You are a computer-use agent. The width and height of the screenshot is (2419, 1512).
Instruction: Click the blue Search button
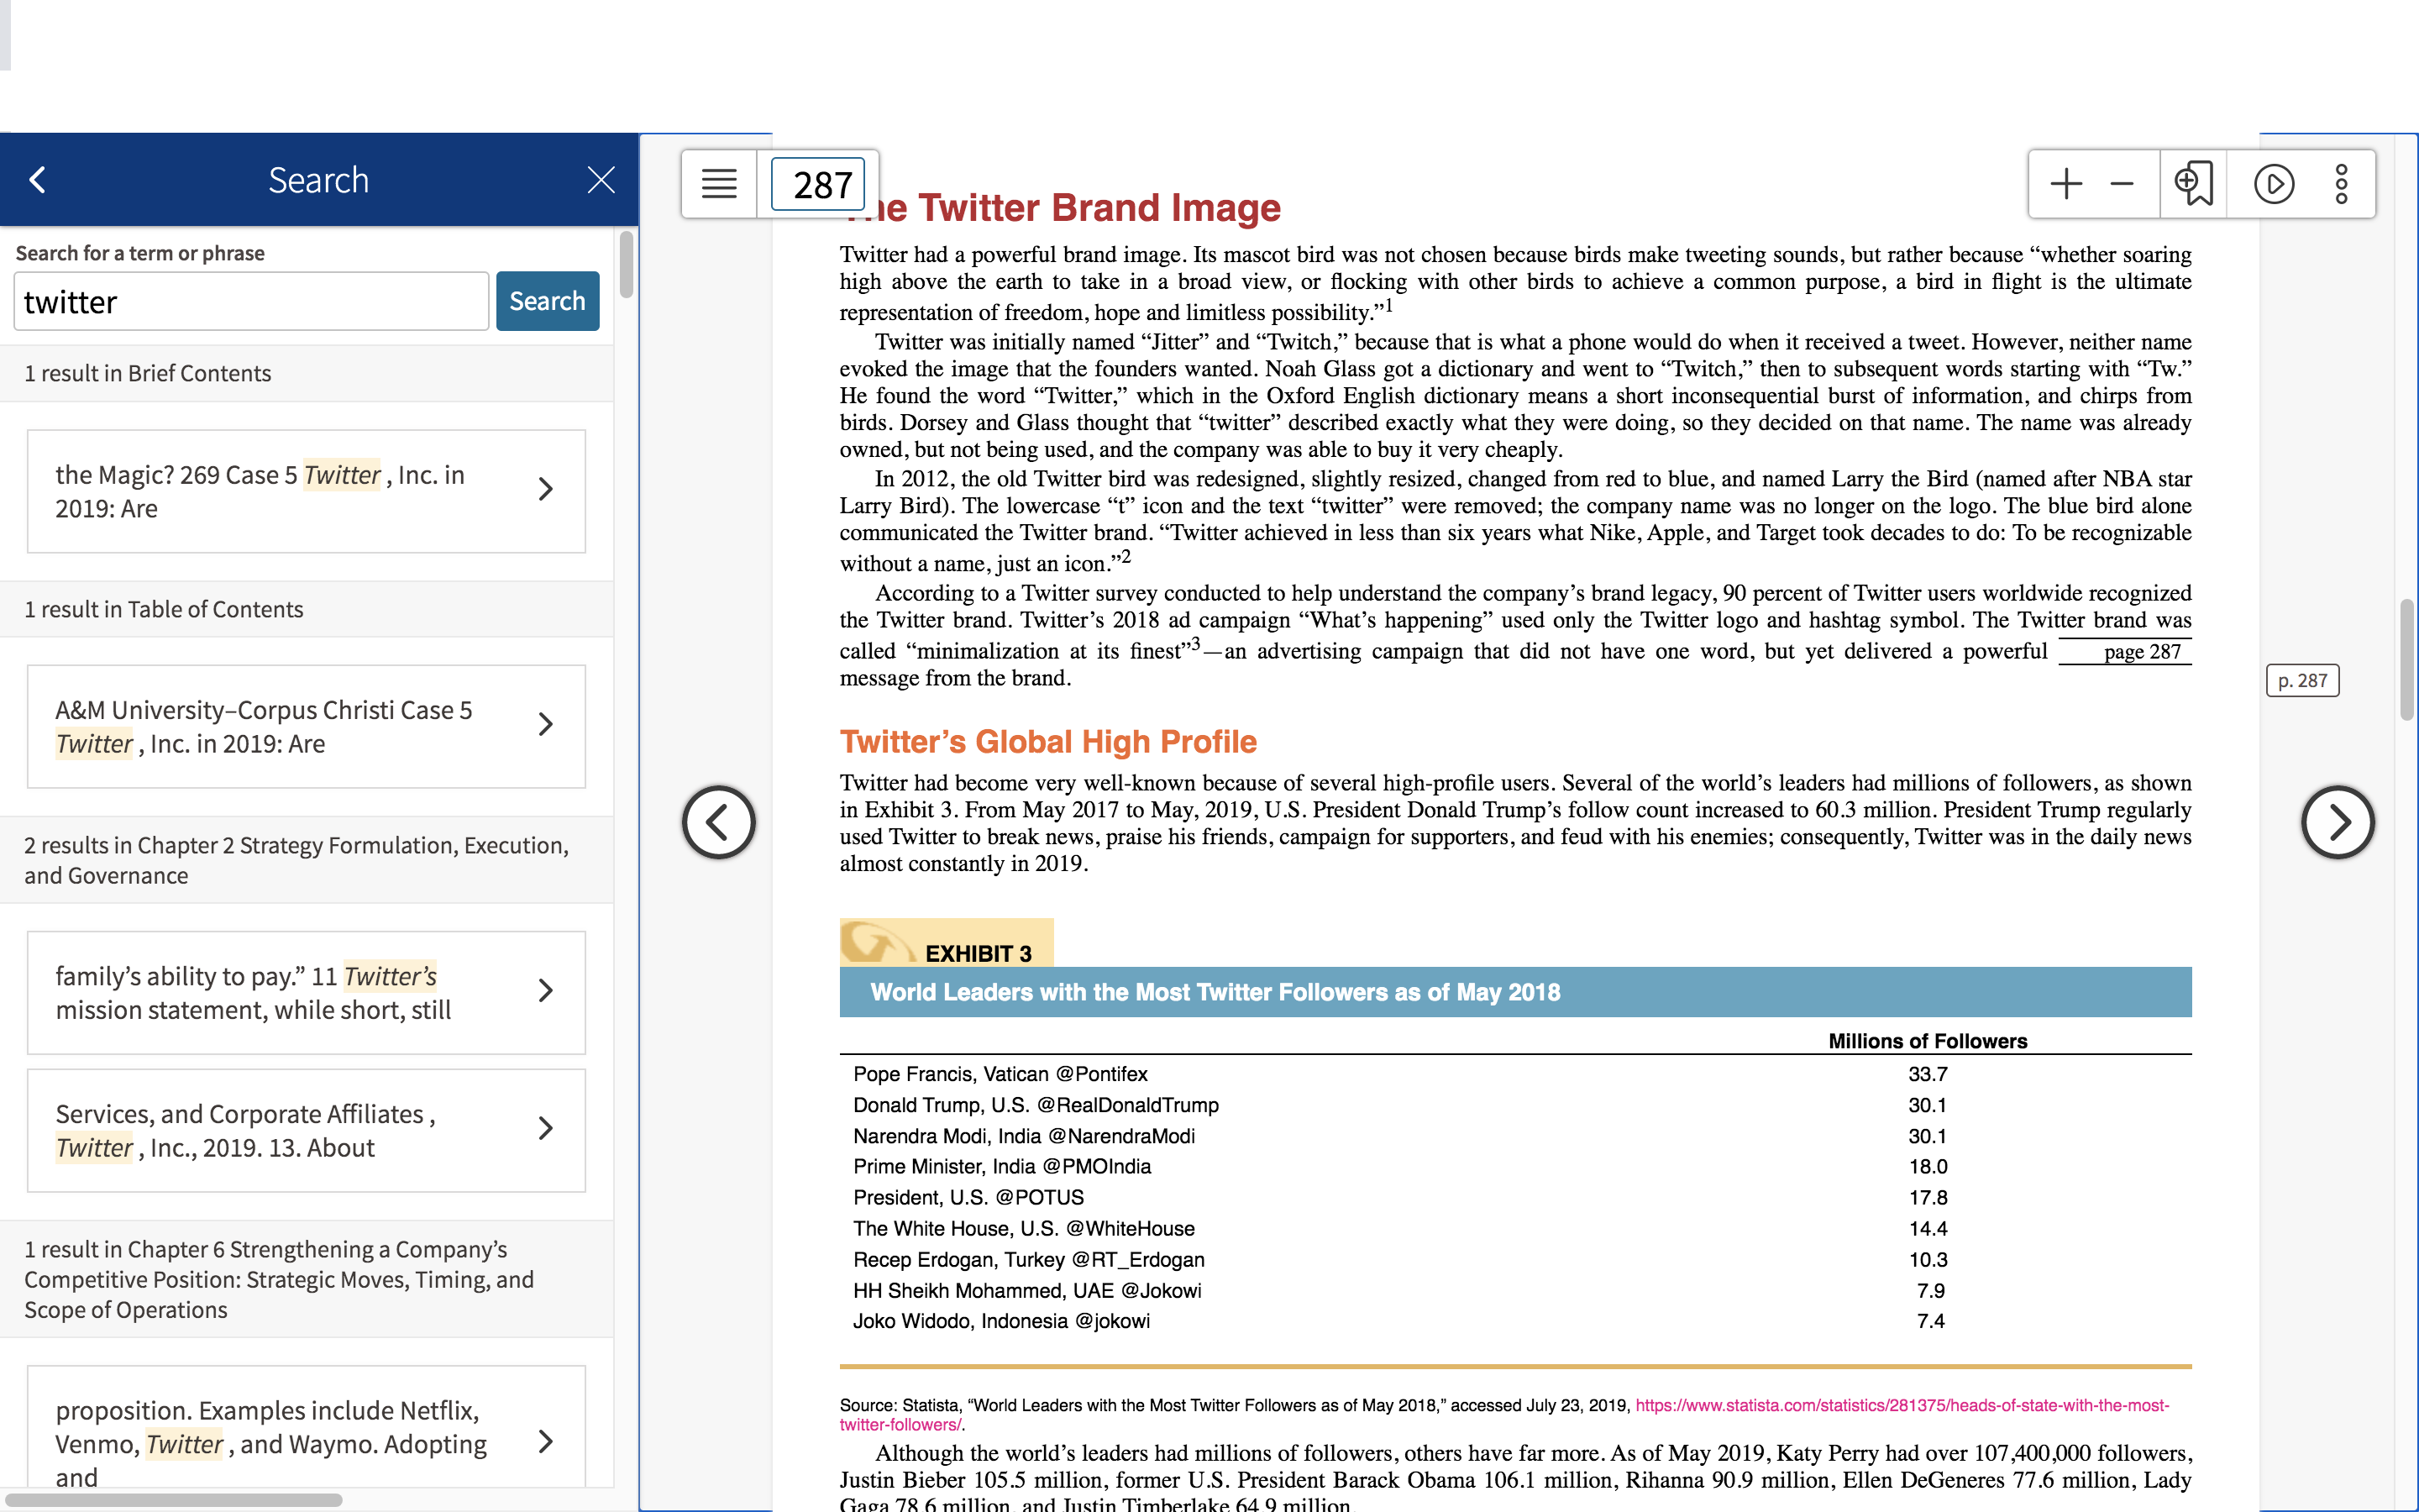(x=547, y=301)
